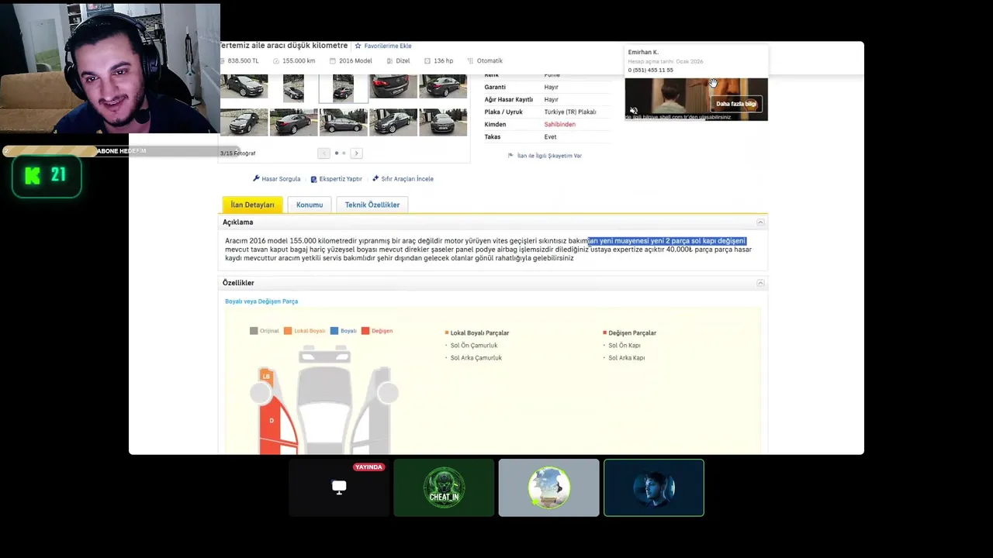Viewport: 993px width, 558px height.
Task: Open the Sıfır Araçları İncele link
Action: coord(407,179)
